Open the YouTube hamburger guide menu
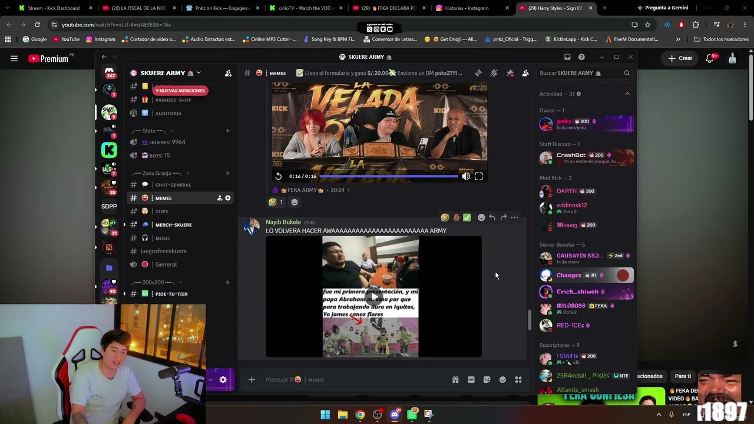Screen dimensions: 754x424 14,58
